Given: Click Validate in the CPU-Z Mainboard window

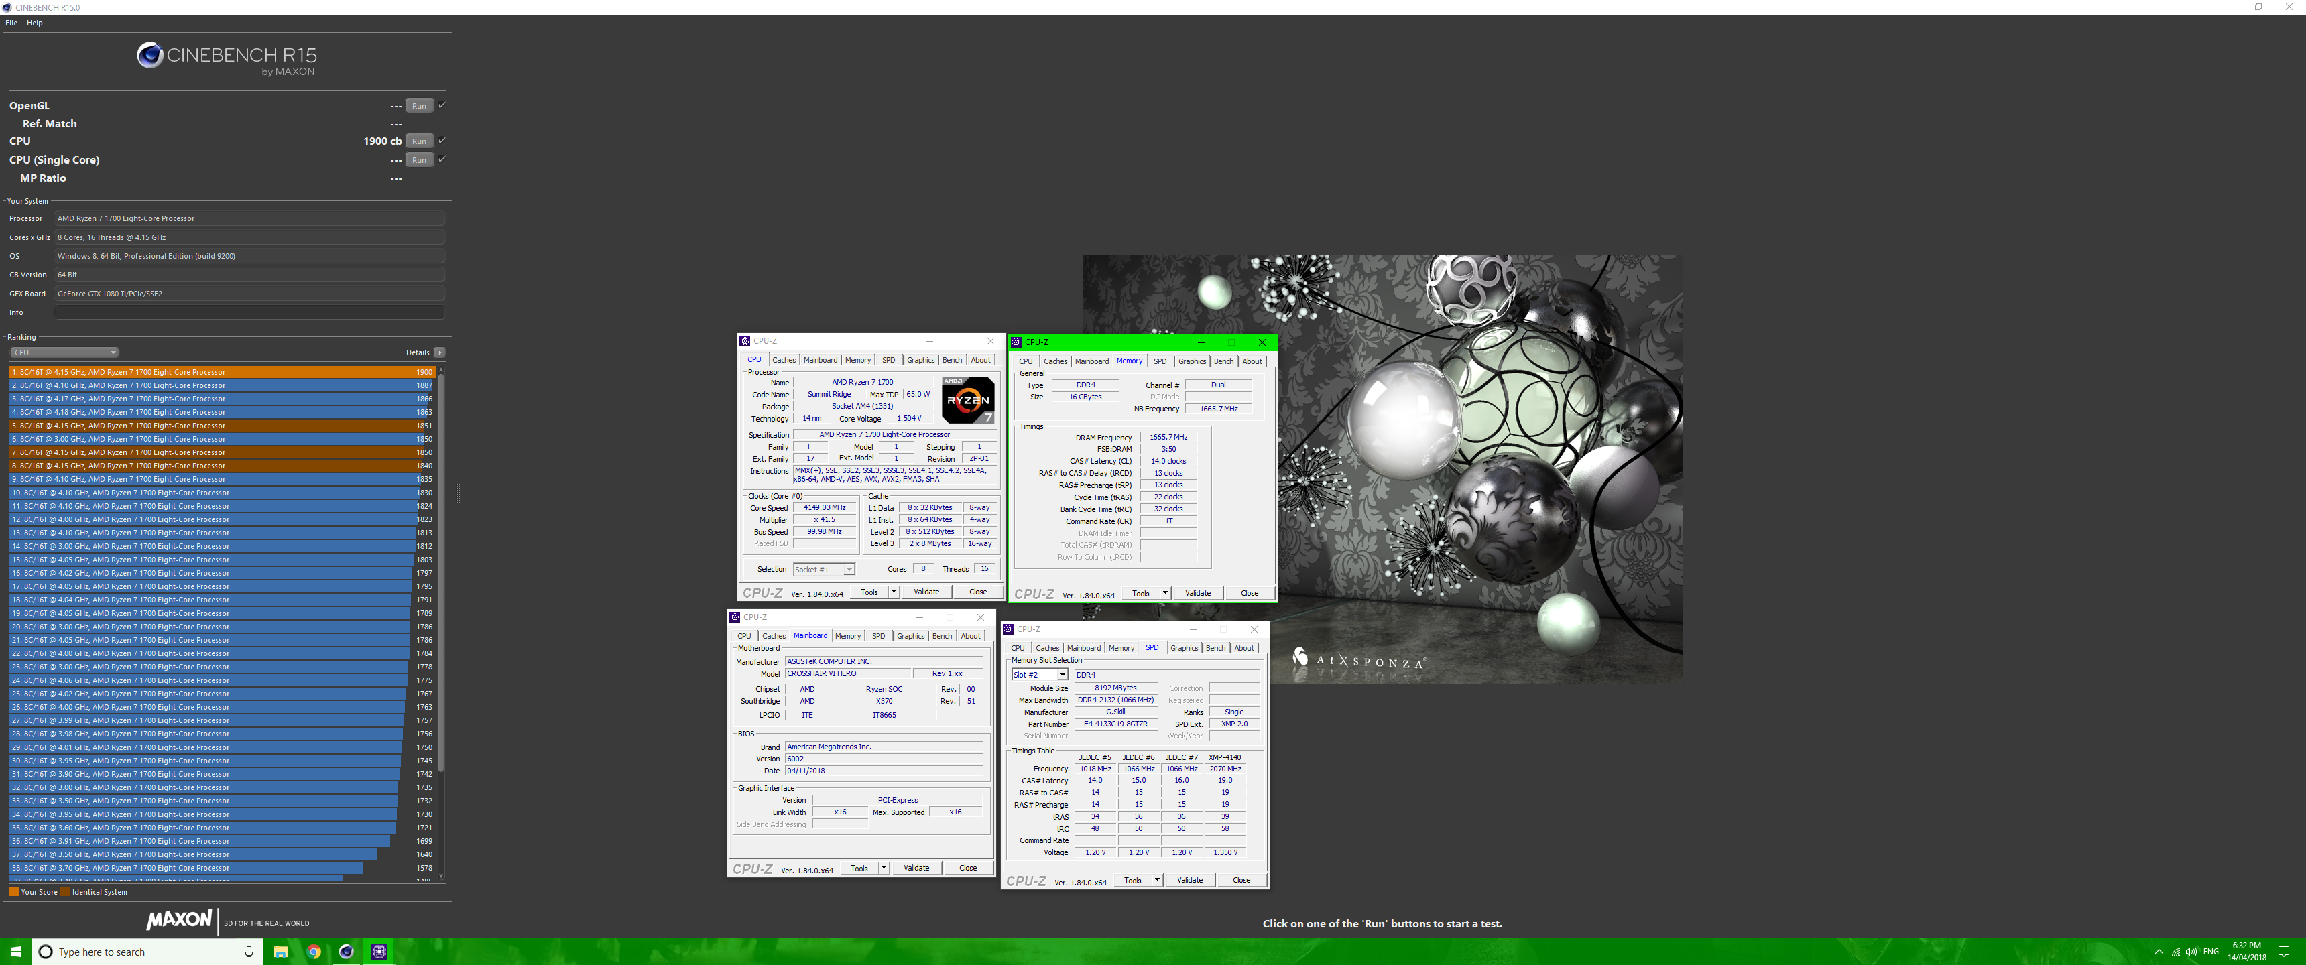Looking at the screenshot, I should 916,868.
